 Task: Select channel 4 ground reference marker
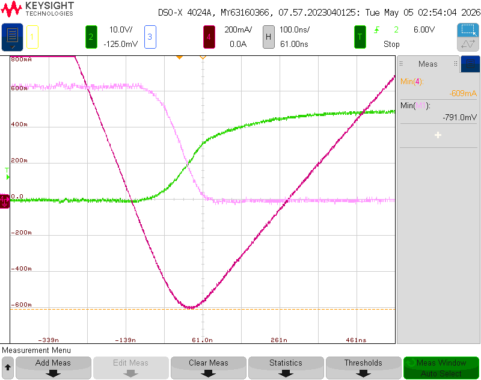click(x=5, y=201)
